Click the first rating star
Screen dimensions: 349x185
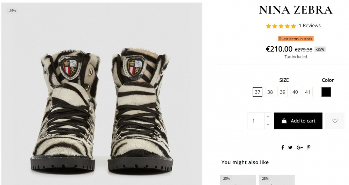(x=268, y=26)
